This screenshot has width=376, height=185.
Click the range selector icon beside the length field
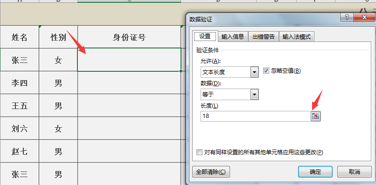(x=315, y=116)
